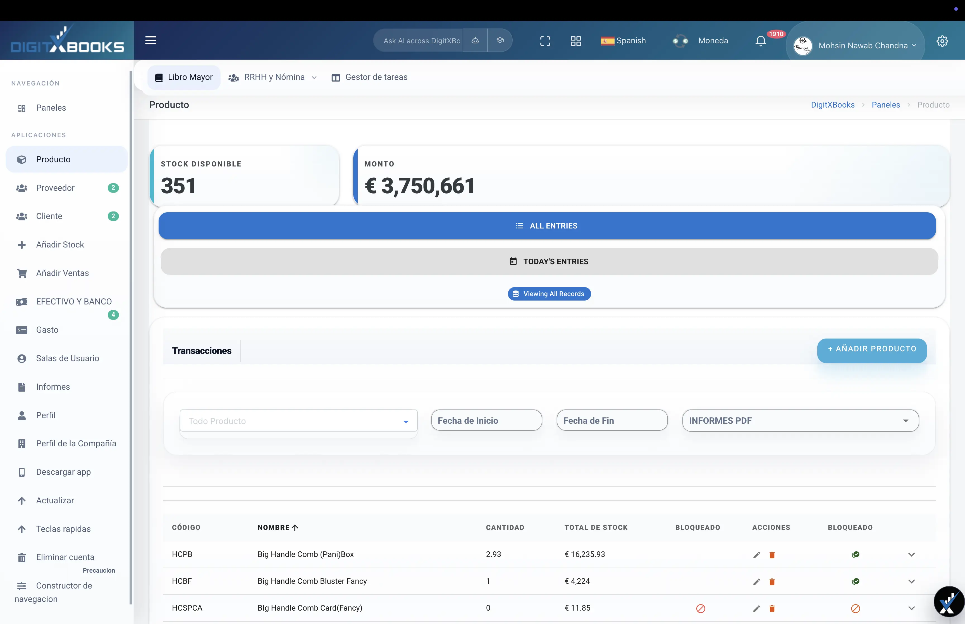Open the apps grid icon in the top bar

(575, 41)
